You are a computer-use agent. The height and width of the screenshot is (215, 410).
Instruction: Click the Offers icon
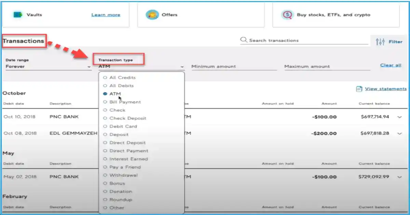click(152, 15)
